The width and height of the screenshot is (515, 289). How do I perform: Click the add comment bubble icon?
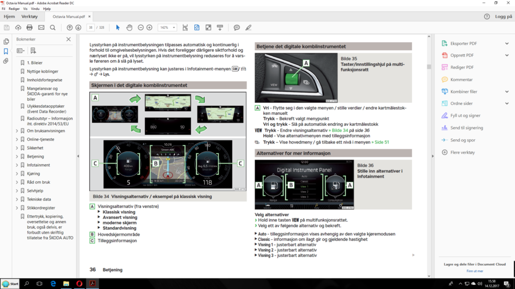pos(237,28)
